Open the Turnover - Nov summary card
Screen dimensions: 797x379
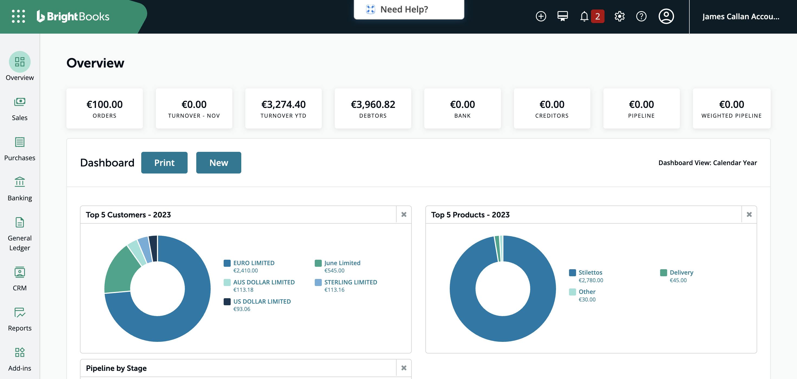pos(194,109)
